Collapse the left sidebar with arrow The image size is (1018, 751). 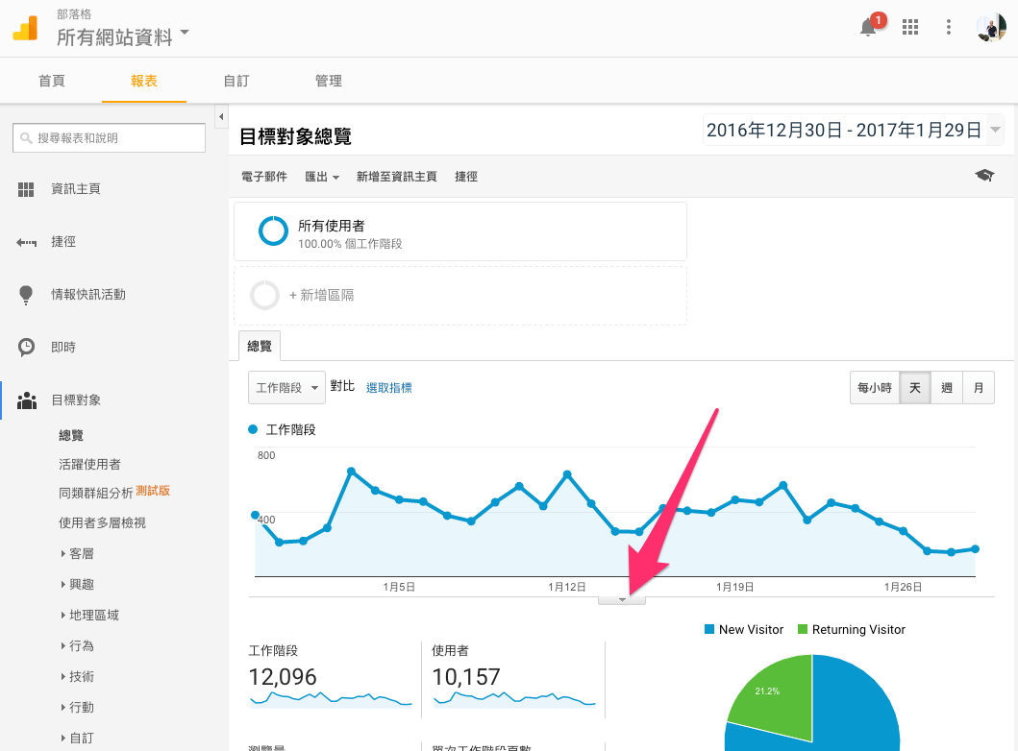(x=221, y=117)
